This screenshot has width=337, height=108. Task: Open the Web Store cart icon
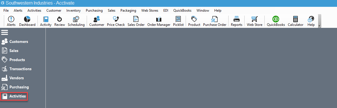255,21
